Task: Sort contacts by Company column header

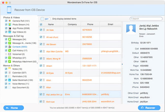Action: (72, 24)
